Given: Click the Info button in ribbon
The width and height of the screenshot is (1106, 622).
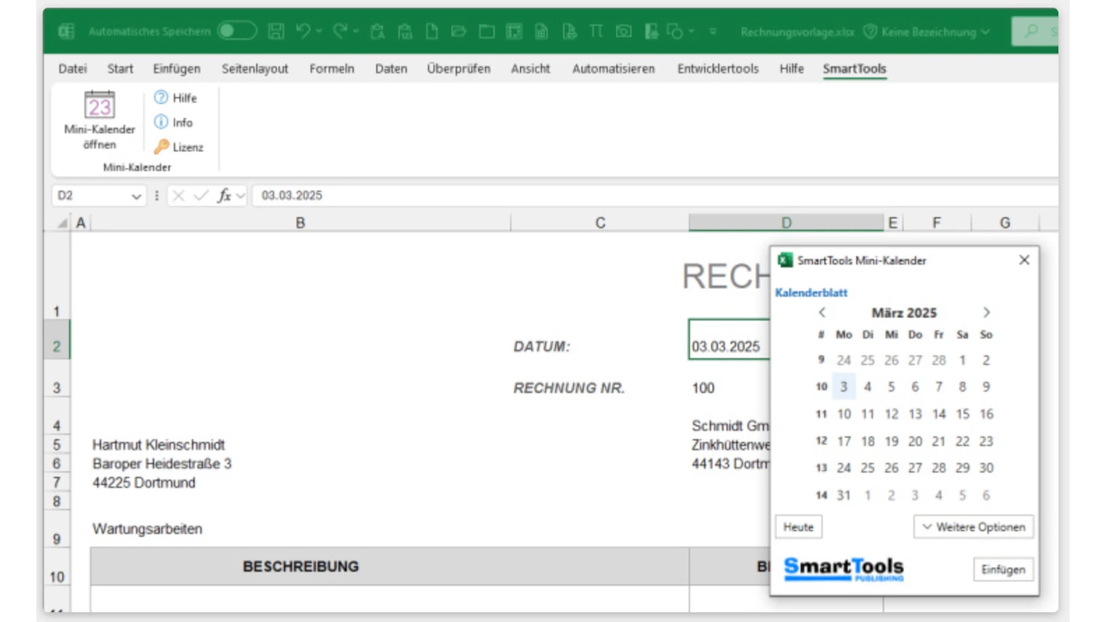Looking at the screenshot, I should pyautogui.click(x=173, y=122).
